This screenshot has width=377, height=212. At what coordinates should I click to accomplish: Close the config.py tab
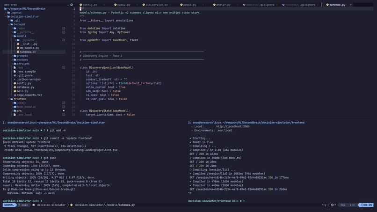pos(104,5)
